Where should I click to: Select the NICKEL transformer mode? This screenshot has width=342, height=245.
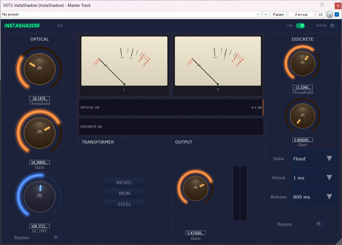124,182
